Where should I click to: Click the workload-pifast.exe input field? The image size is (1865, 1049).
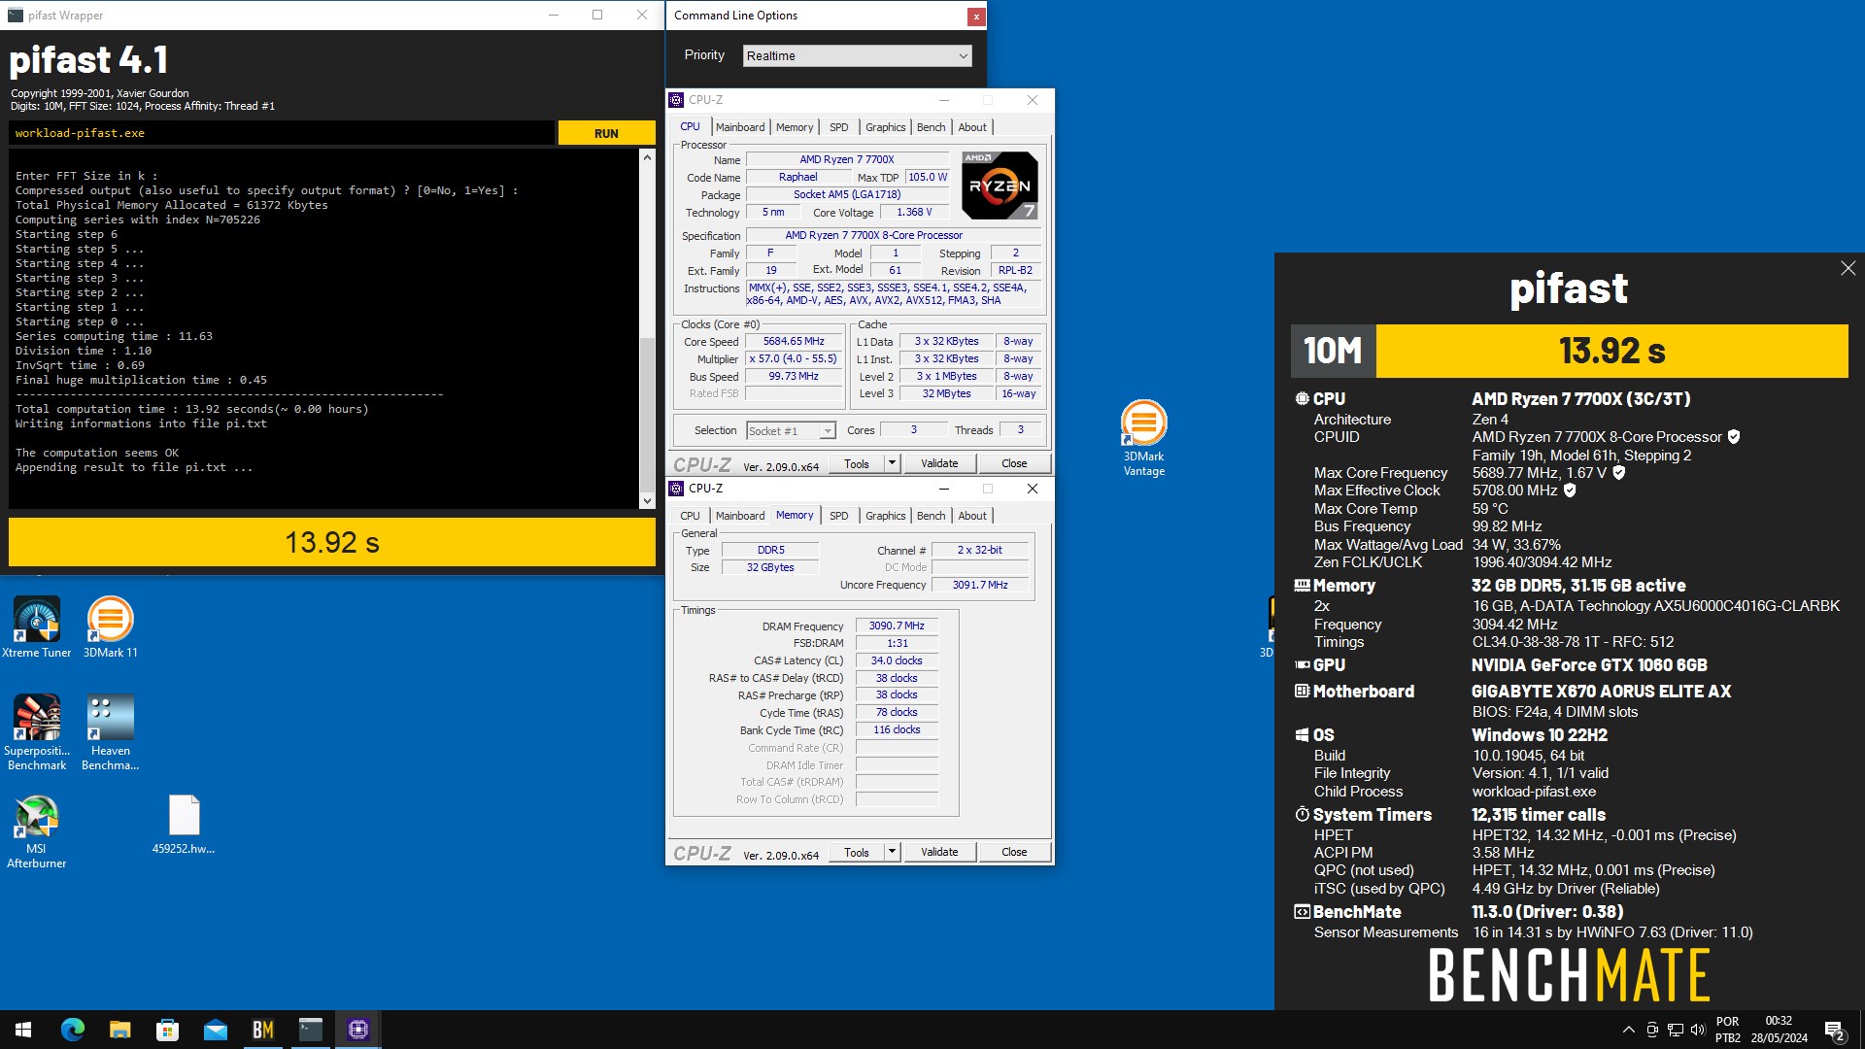point(282,133)
